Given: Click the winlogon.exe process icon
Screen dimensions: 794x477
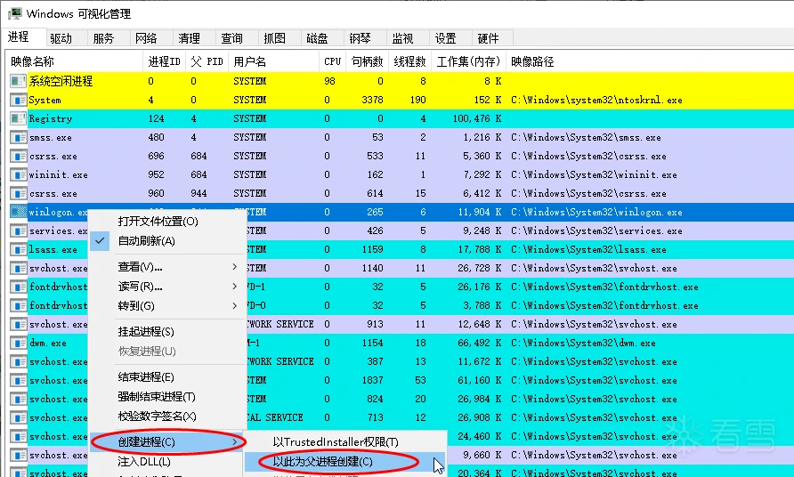Looking at the screenshot, I should coord(18,212).
